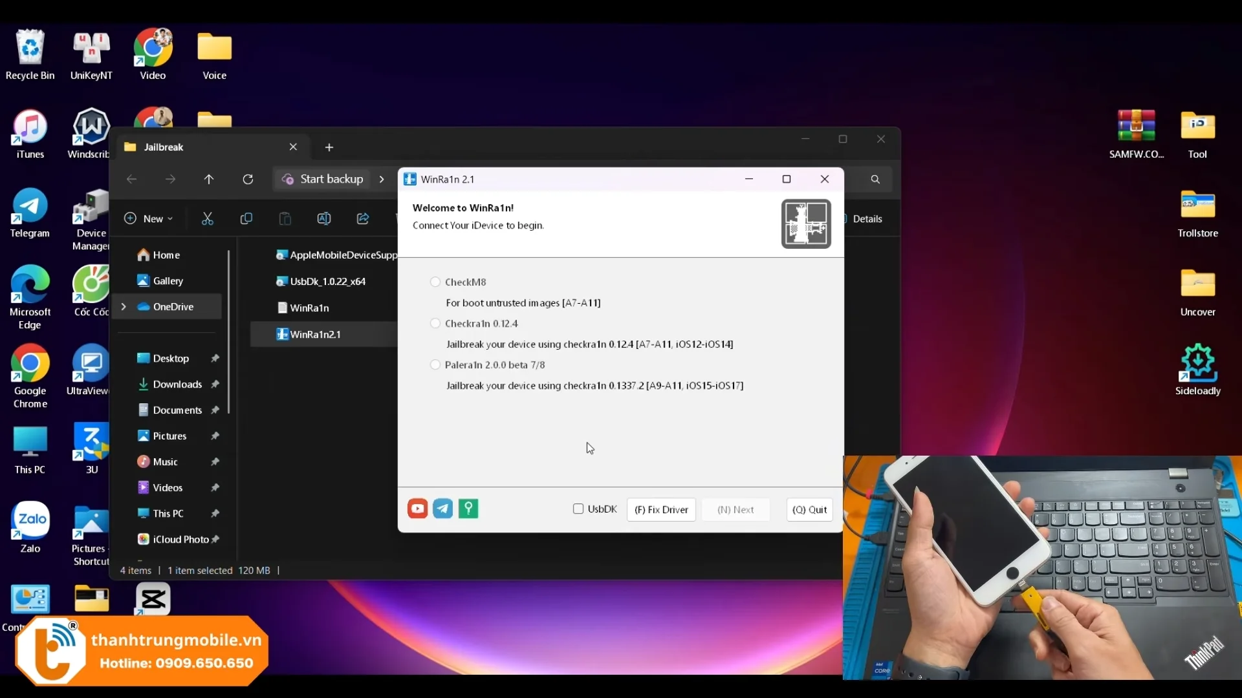Click the Paste icon in Explorer toolbar
This screenshot has width=1242, height=698.
click(x=285, y=218)
